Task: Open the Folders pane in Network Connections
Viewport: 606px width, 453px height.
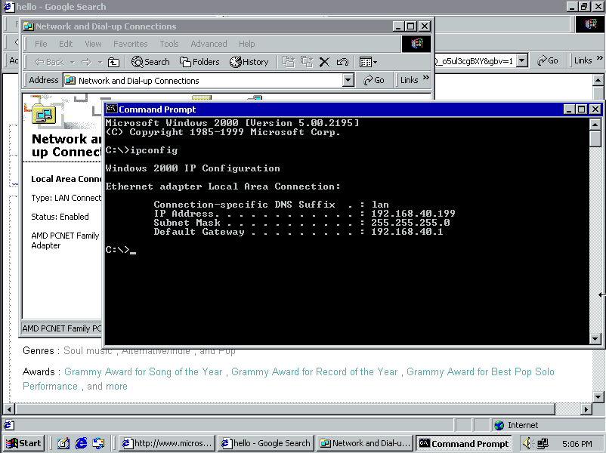Action: 199,62
